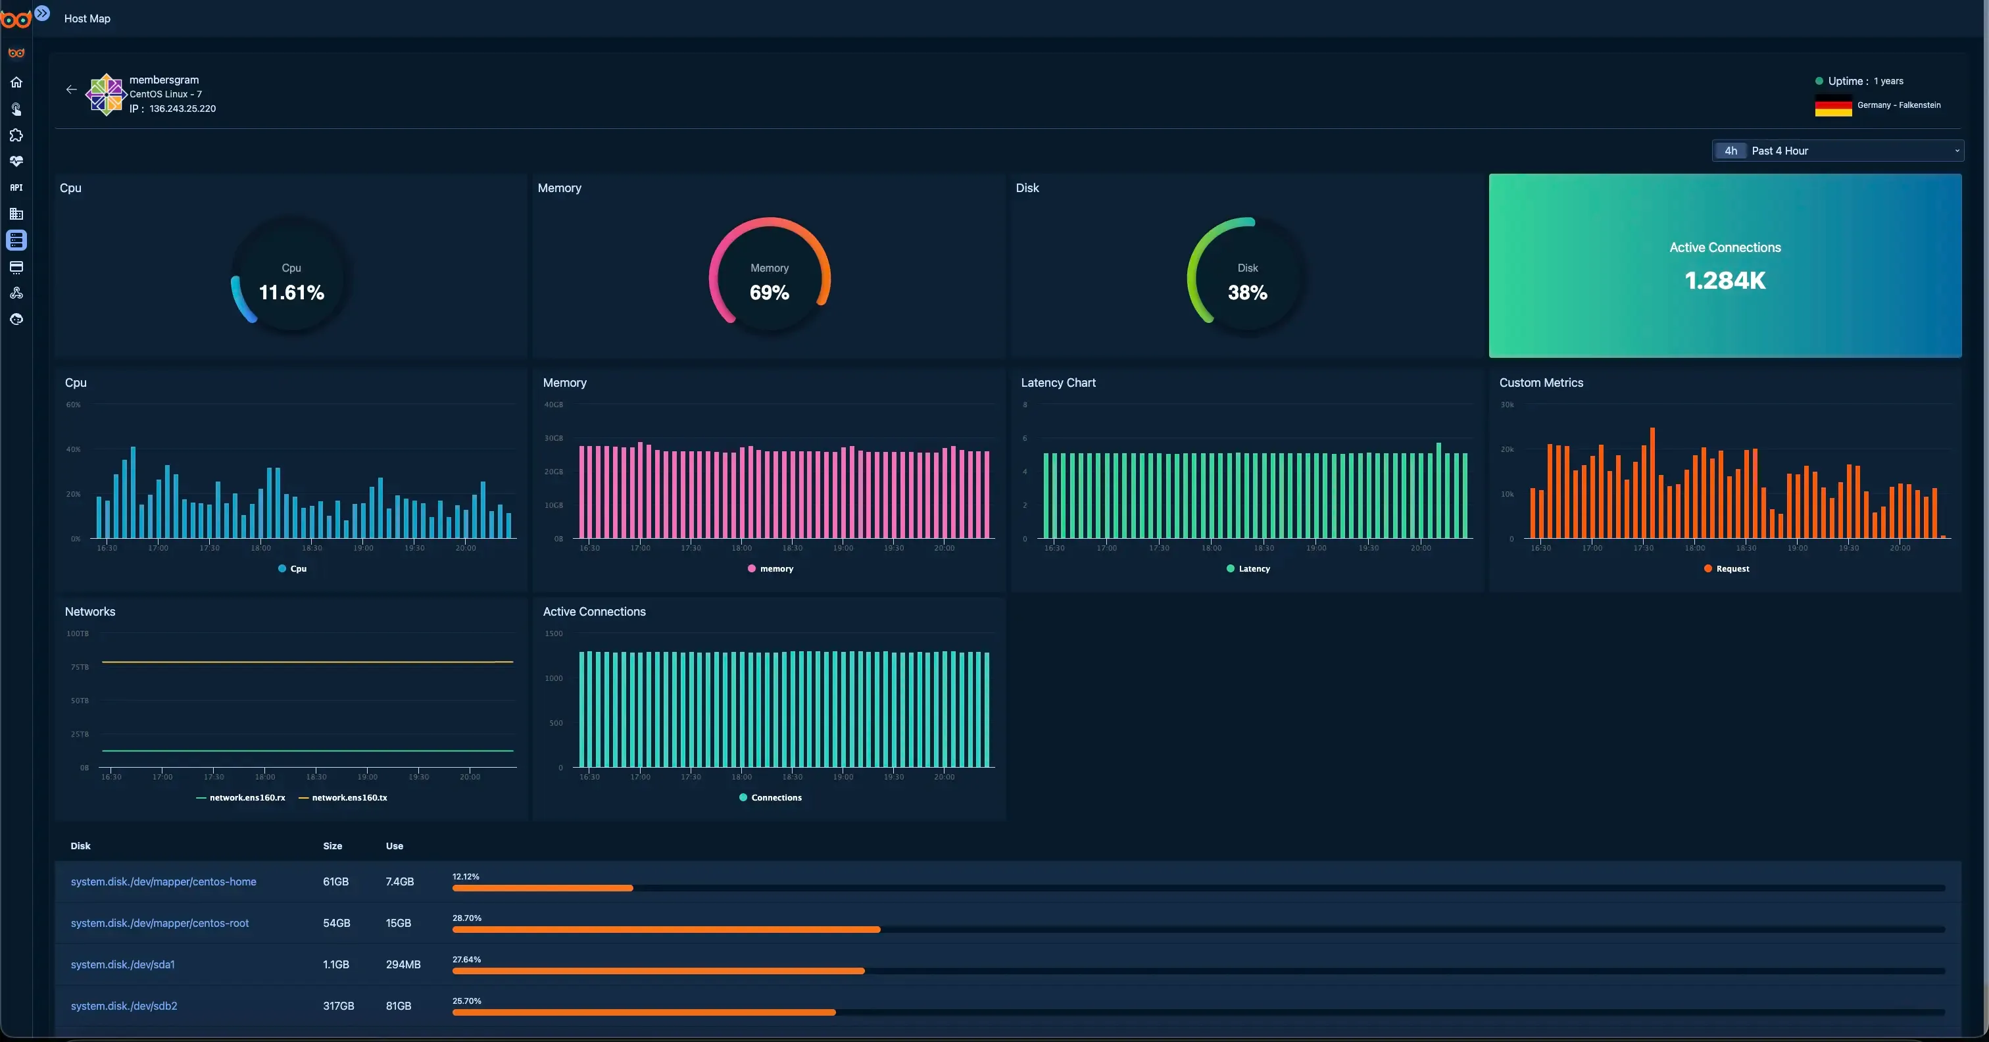The width and height of the screenshot is (1989, 1042).
Task: Click the membersgram host name
Action: 164,80
